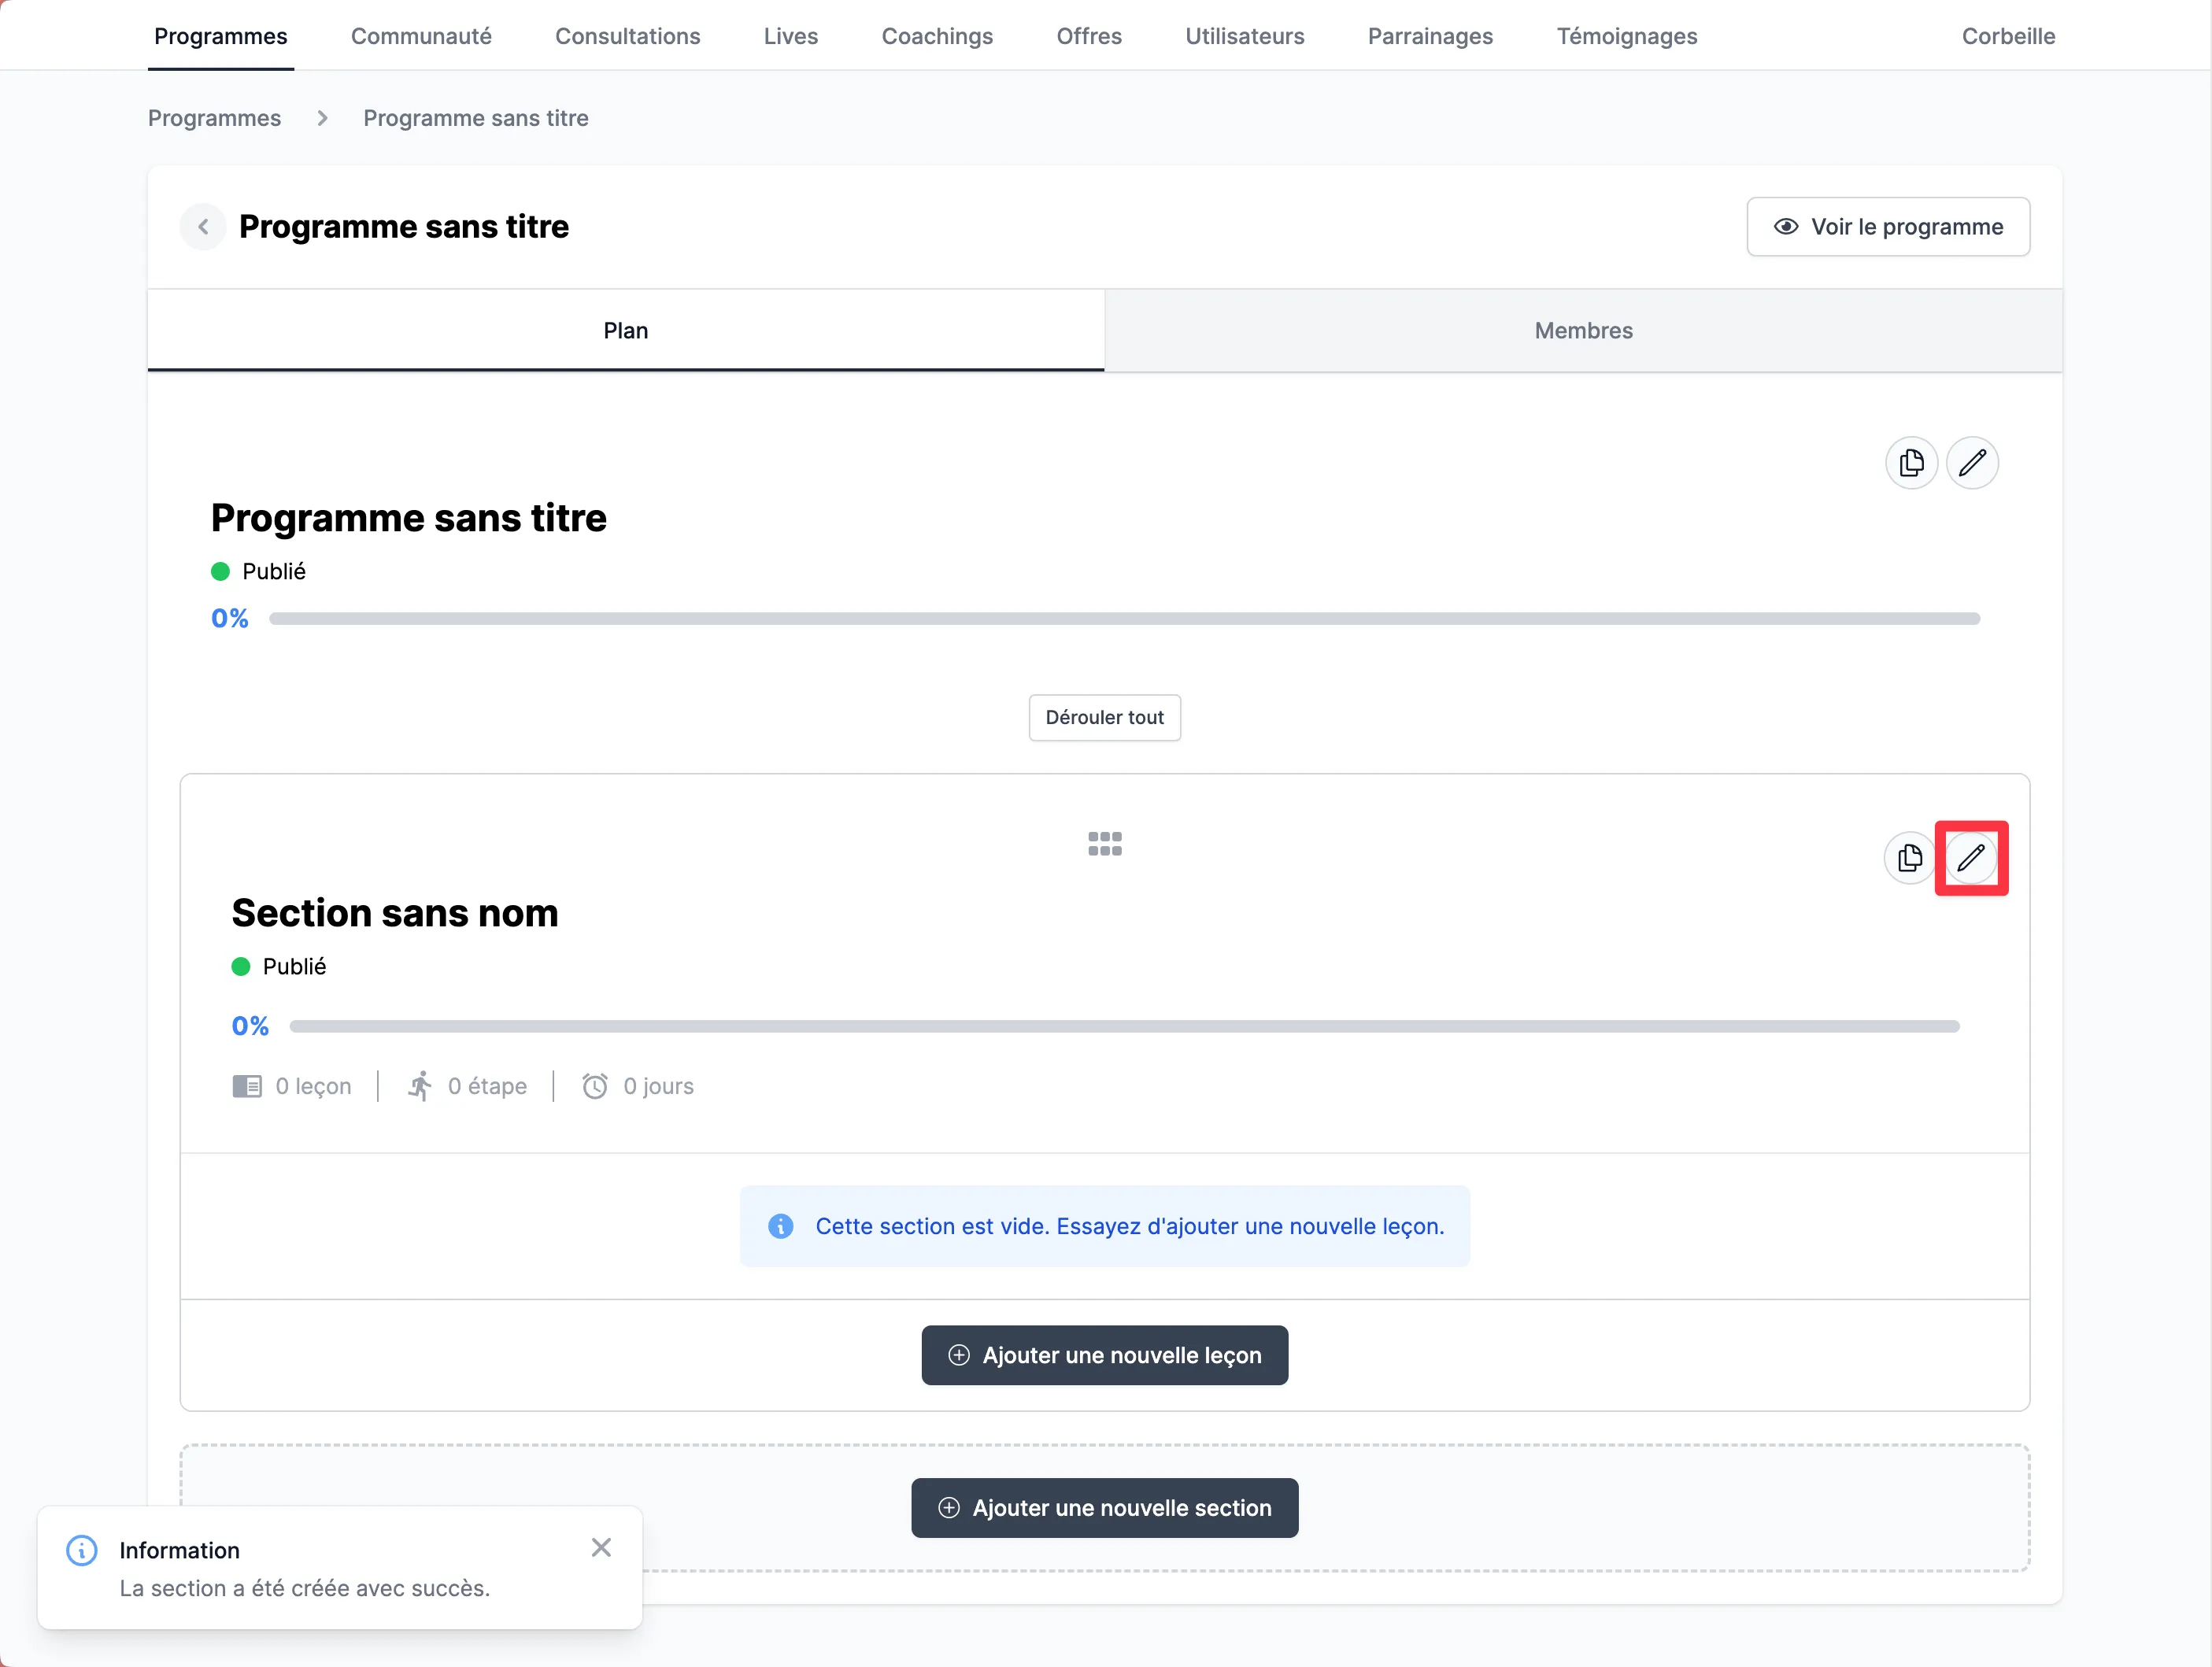Click the section 0% label
Viewport: 2212px width, 1667px height.
point(250,1027)
